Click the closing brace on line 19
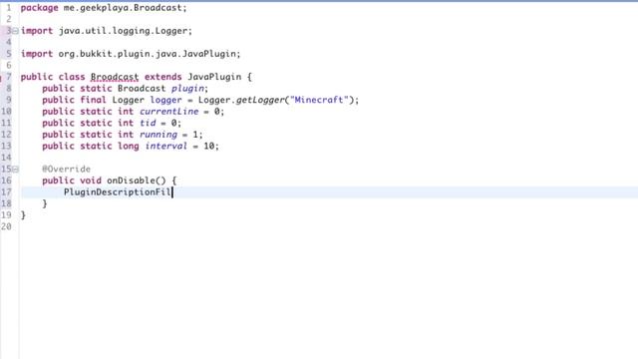 23,215
